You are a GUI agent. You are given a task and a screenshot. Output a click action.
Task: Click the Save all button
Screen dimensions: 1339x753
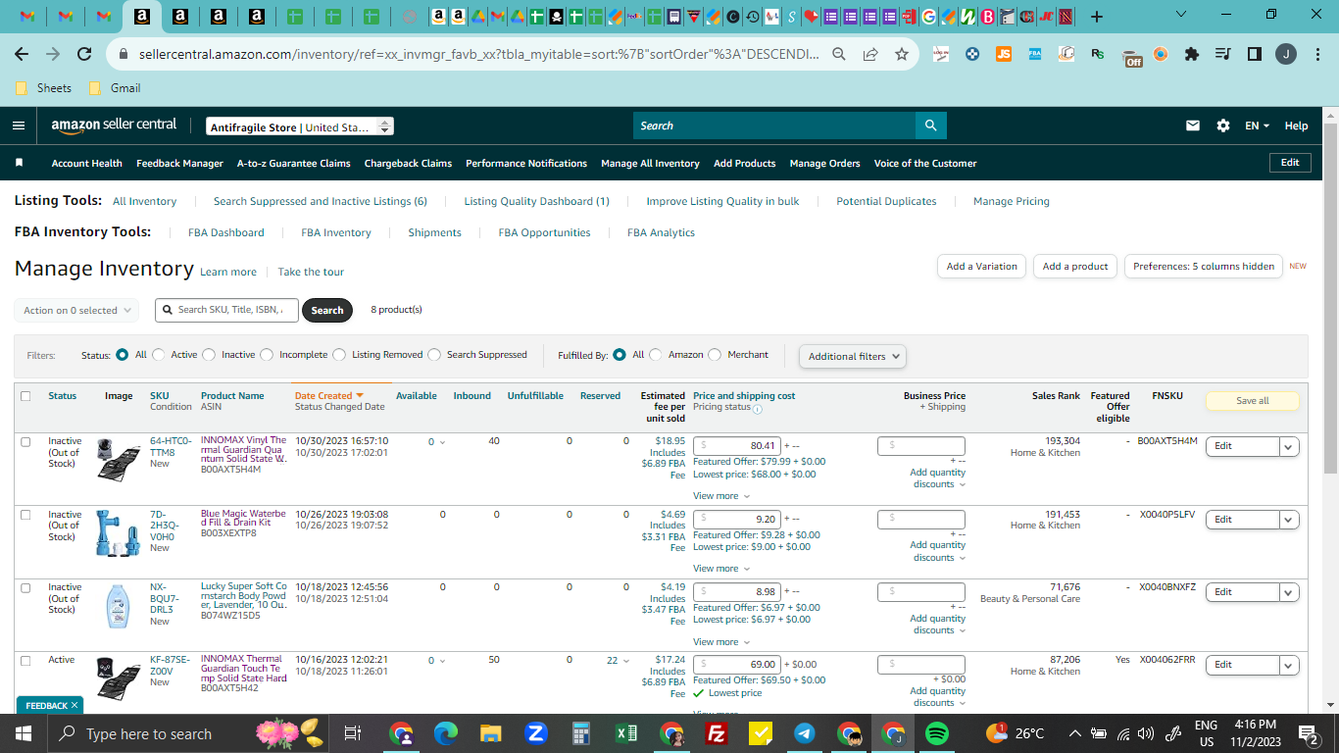point(1253,400)
